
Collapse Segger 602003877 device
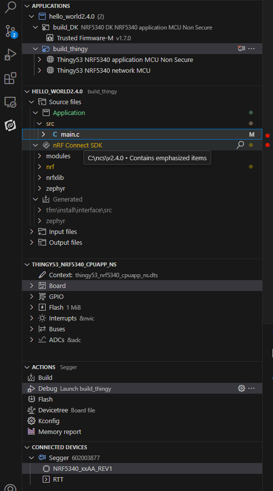(x=31, y=458)
